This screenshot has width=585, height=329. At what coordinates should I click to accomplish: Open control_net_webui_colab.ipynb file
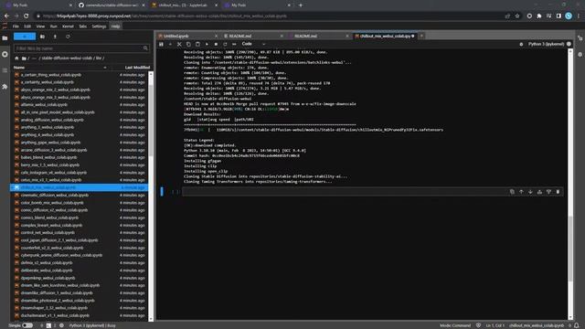pos(48,233)
